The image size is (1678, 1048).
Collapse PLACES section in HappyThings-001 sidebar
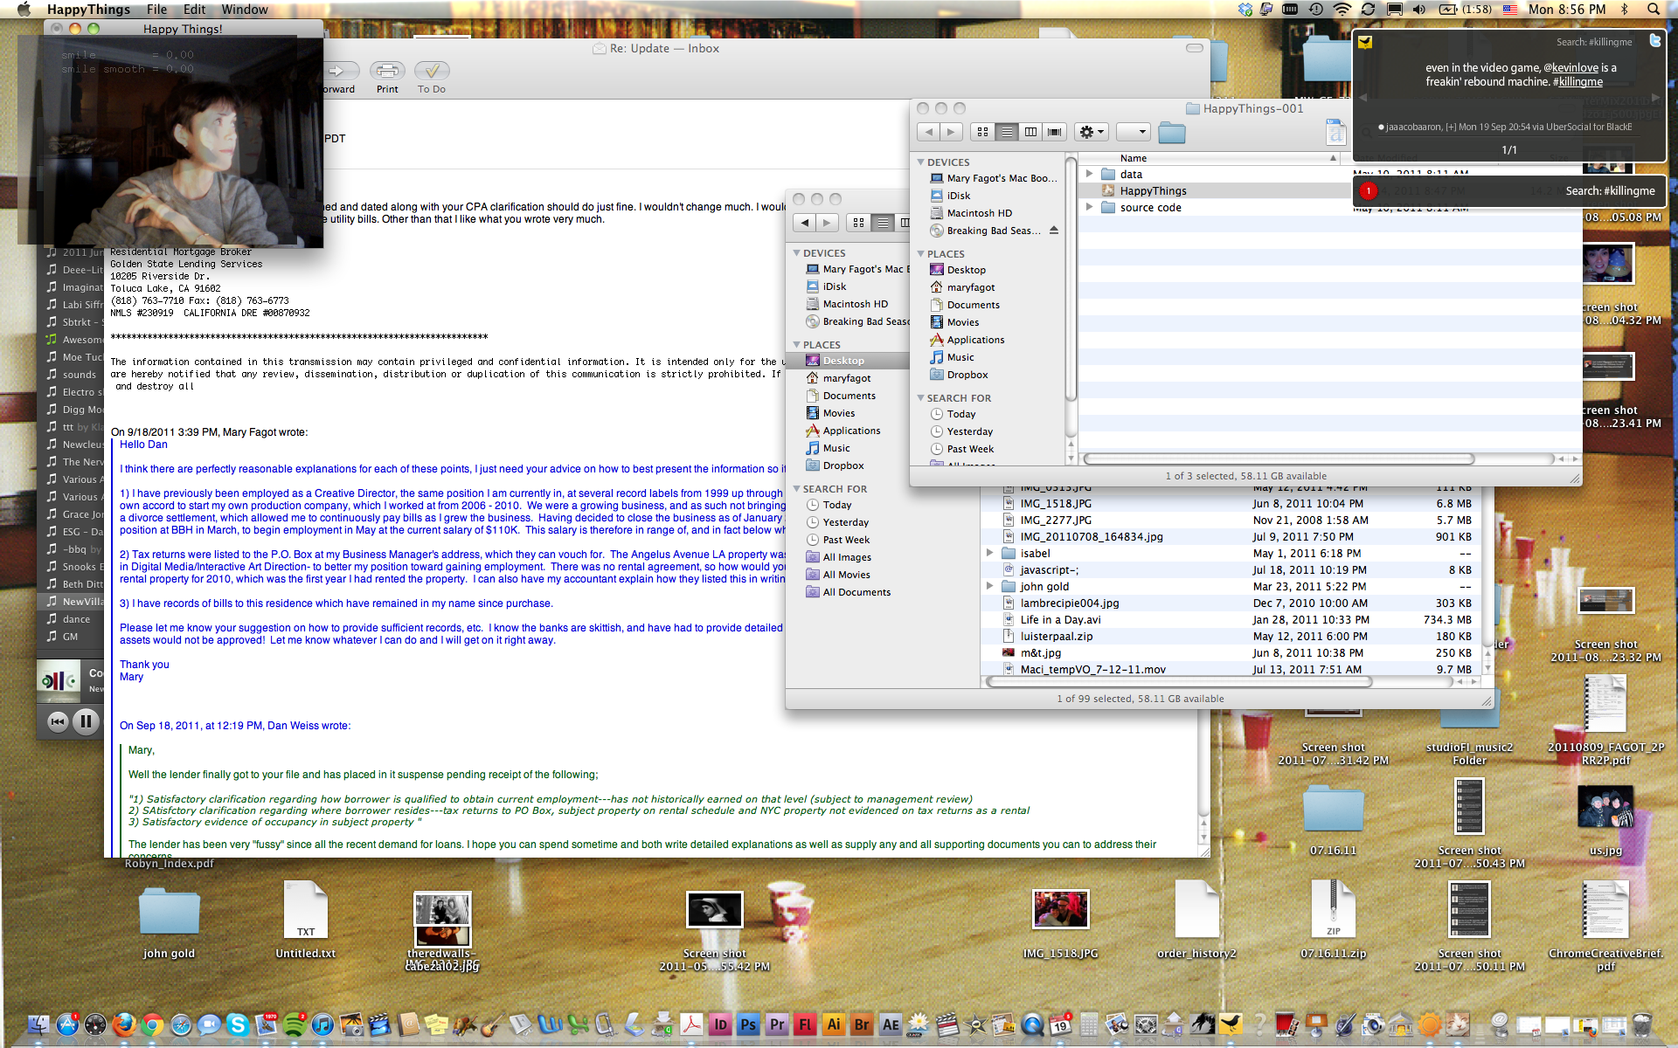tap(920, 254)
